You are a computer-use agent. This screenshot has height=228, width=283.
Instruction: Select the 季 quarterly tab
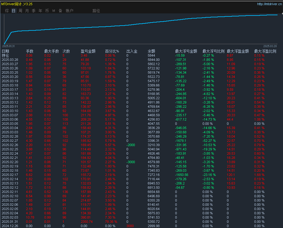tap(33, 11)
